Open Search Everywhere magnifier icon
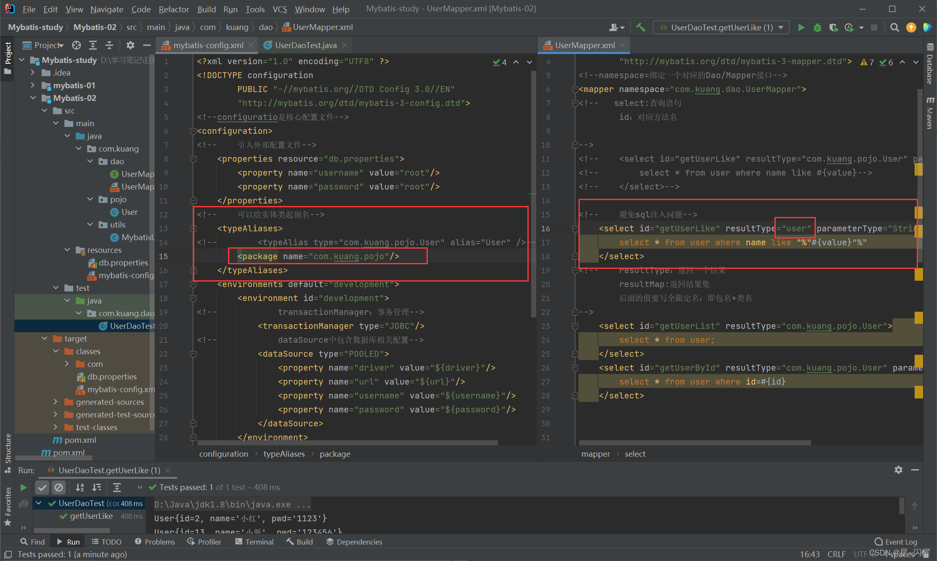The width and height of the screenshot is (937, 561). click(x=894, y=27)
